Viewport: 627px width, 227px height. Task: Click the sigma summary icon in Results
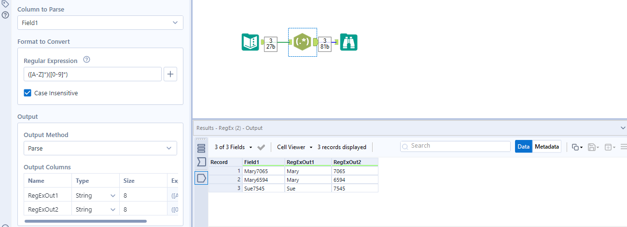pos(201,162)
